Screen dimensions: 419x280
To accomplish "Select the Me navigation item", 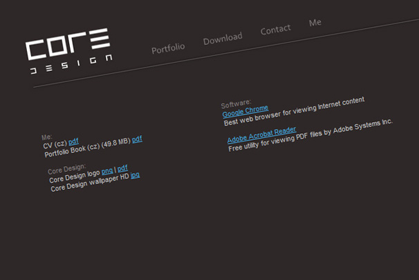I will coord(315,23).
